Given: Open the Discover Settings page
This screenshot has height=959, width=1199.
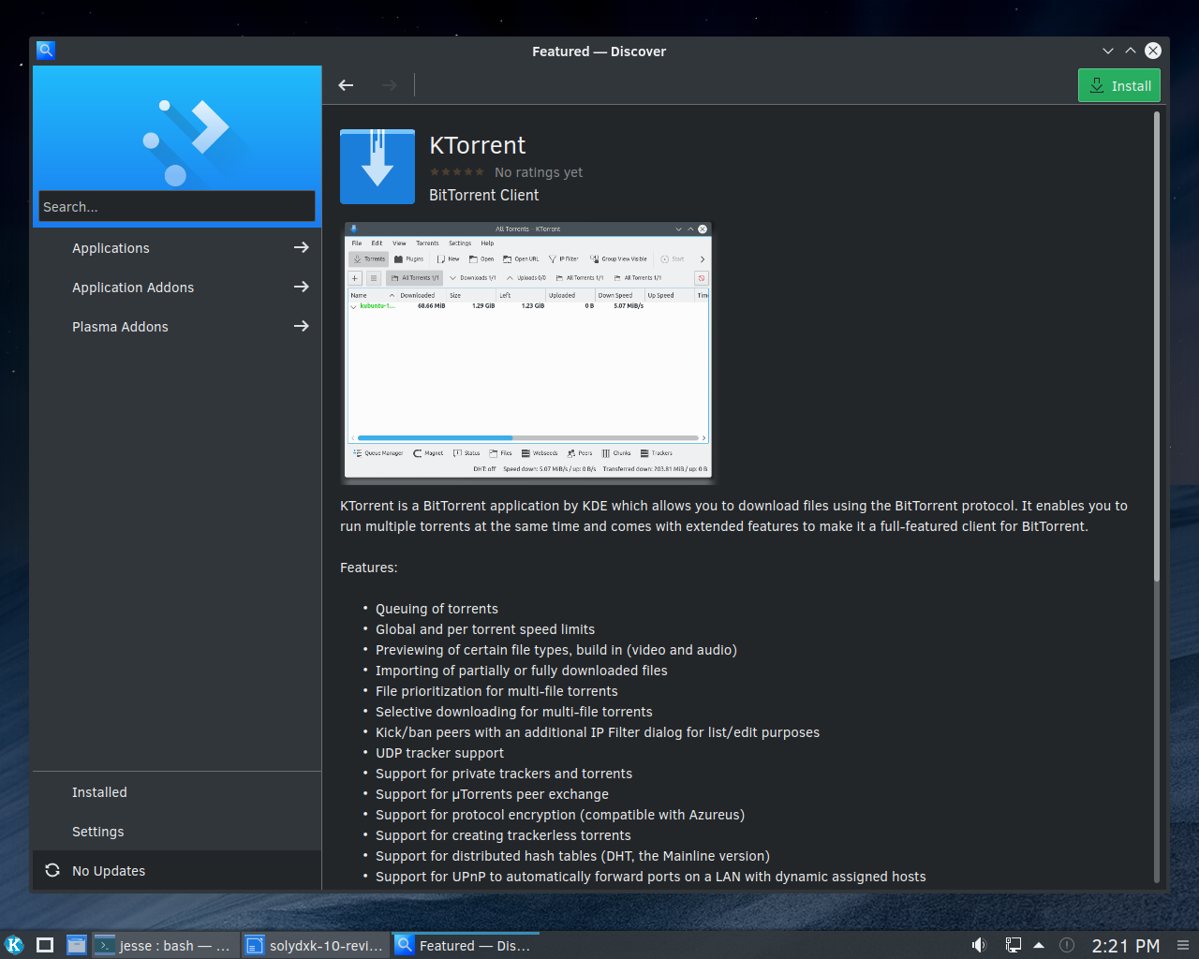Looking at the screenshot, I should point(177,832).
